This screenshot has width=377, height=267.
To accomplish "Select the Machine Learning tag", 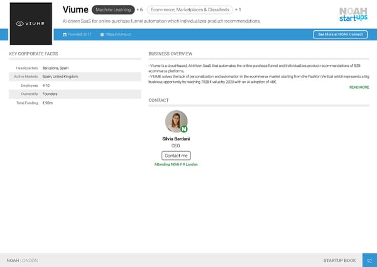I will (x=112, y=10).
